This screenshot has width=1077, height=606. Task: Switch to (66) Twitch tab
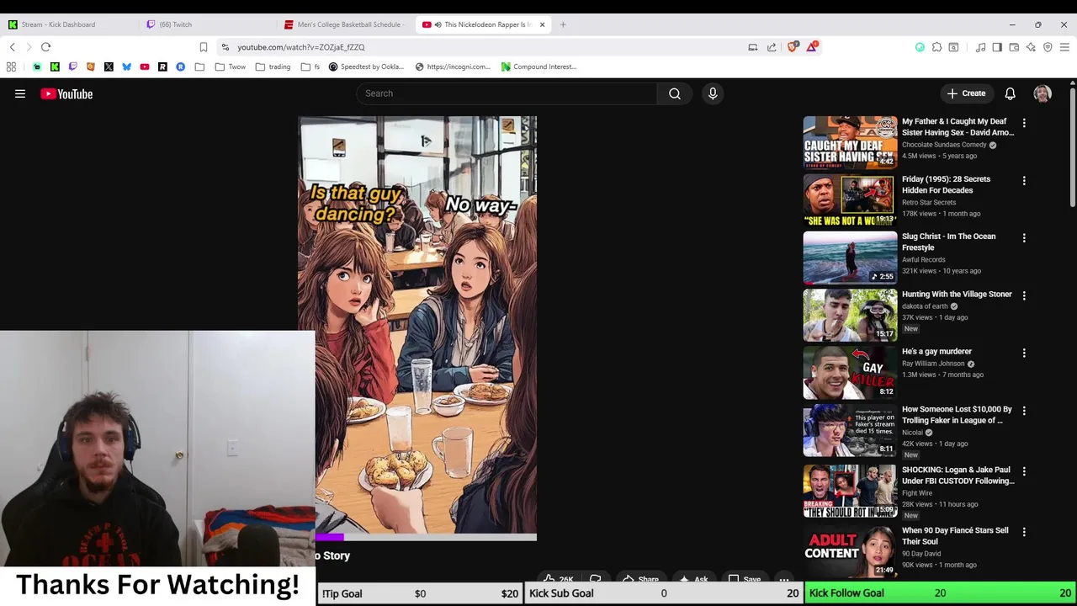click(206, 24)
